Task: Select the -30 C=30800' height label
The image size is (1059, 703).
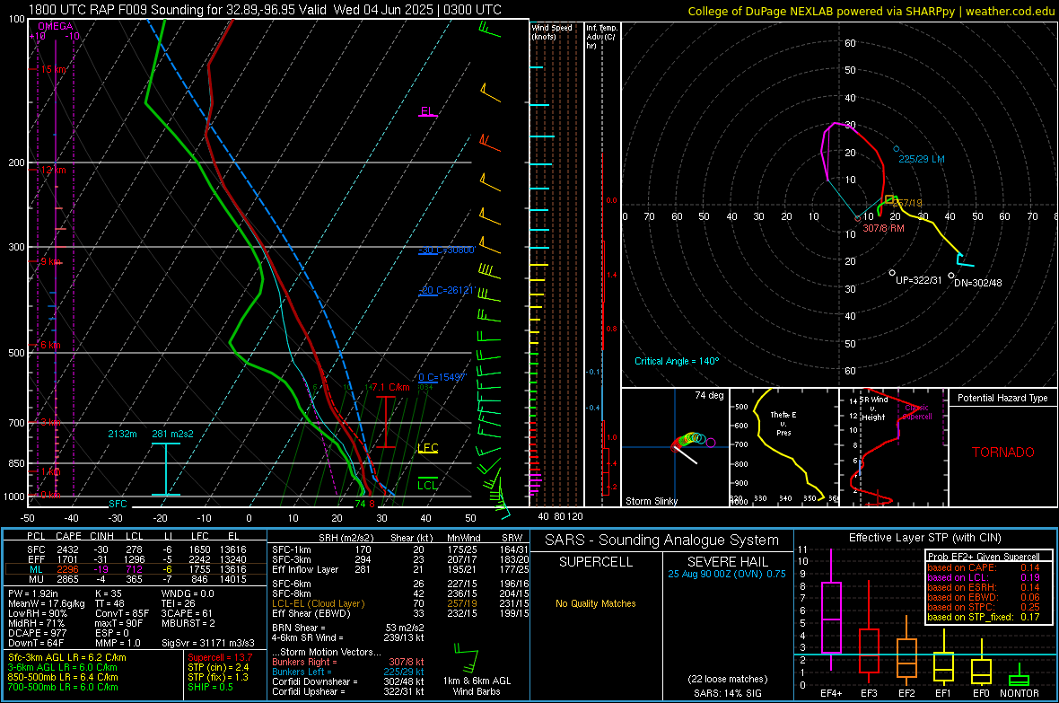Action: (447, 250)
